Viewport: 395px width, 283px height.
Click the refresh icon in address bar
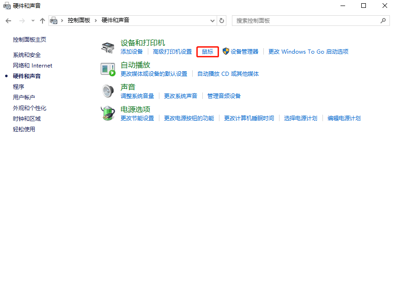[221, 20]
